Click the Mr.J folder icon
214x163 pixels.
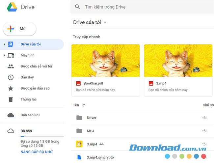point(79,131)
